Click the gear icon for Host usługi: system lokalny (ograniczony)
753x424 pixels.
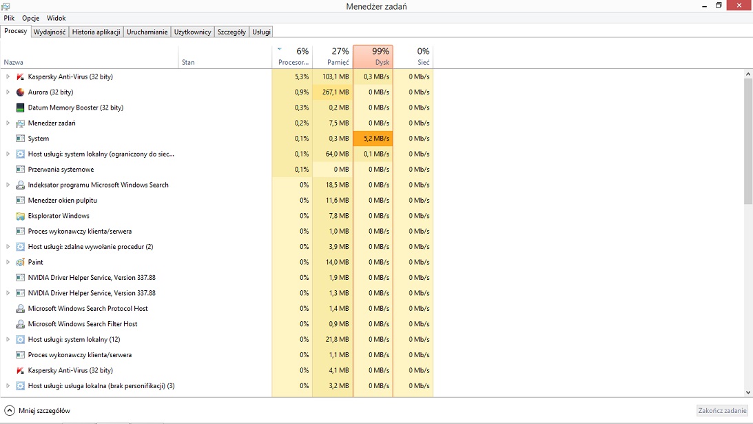[20, 154]
